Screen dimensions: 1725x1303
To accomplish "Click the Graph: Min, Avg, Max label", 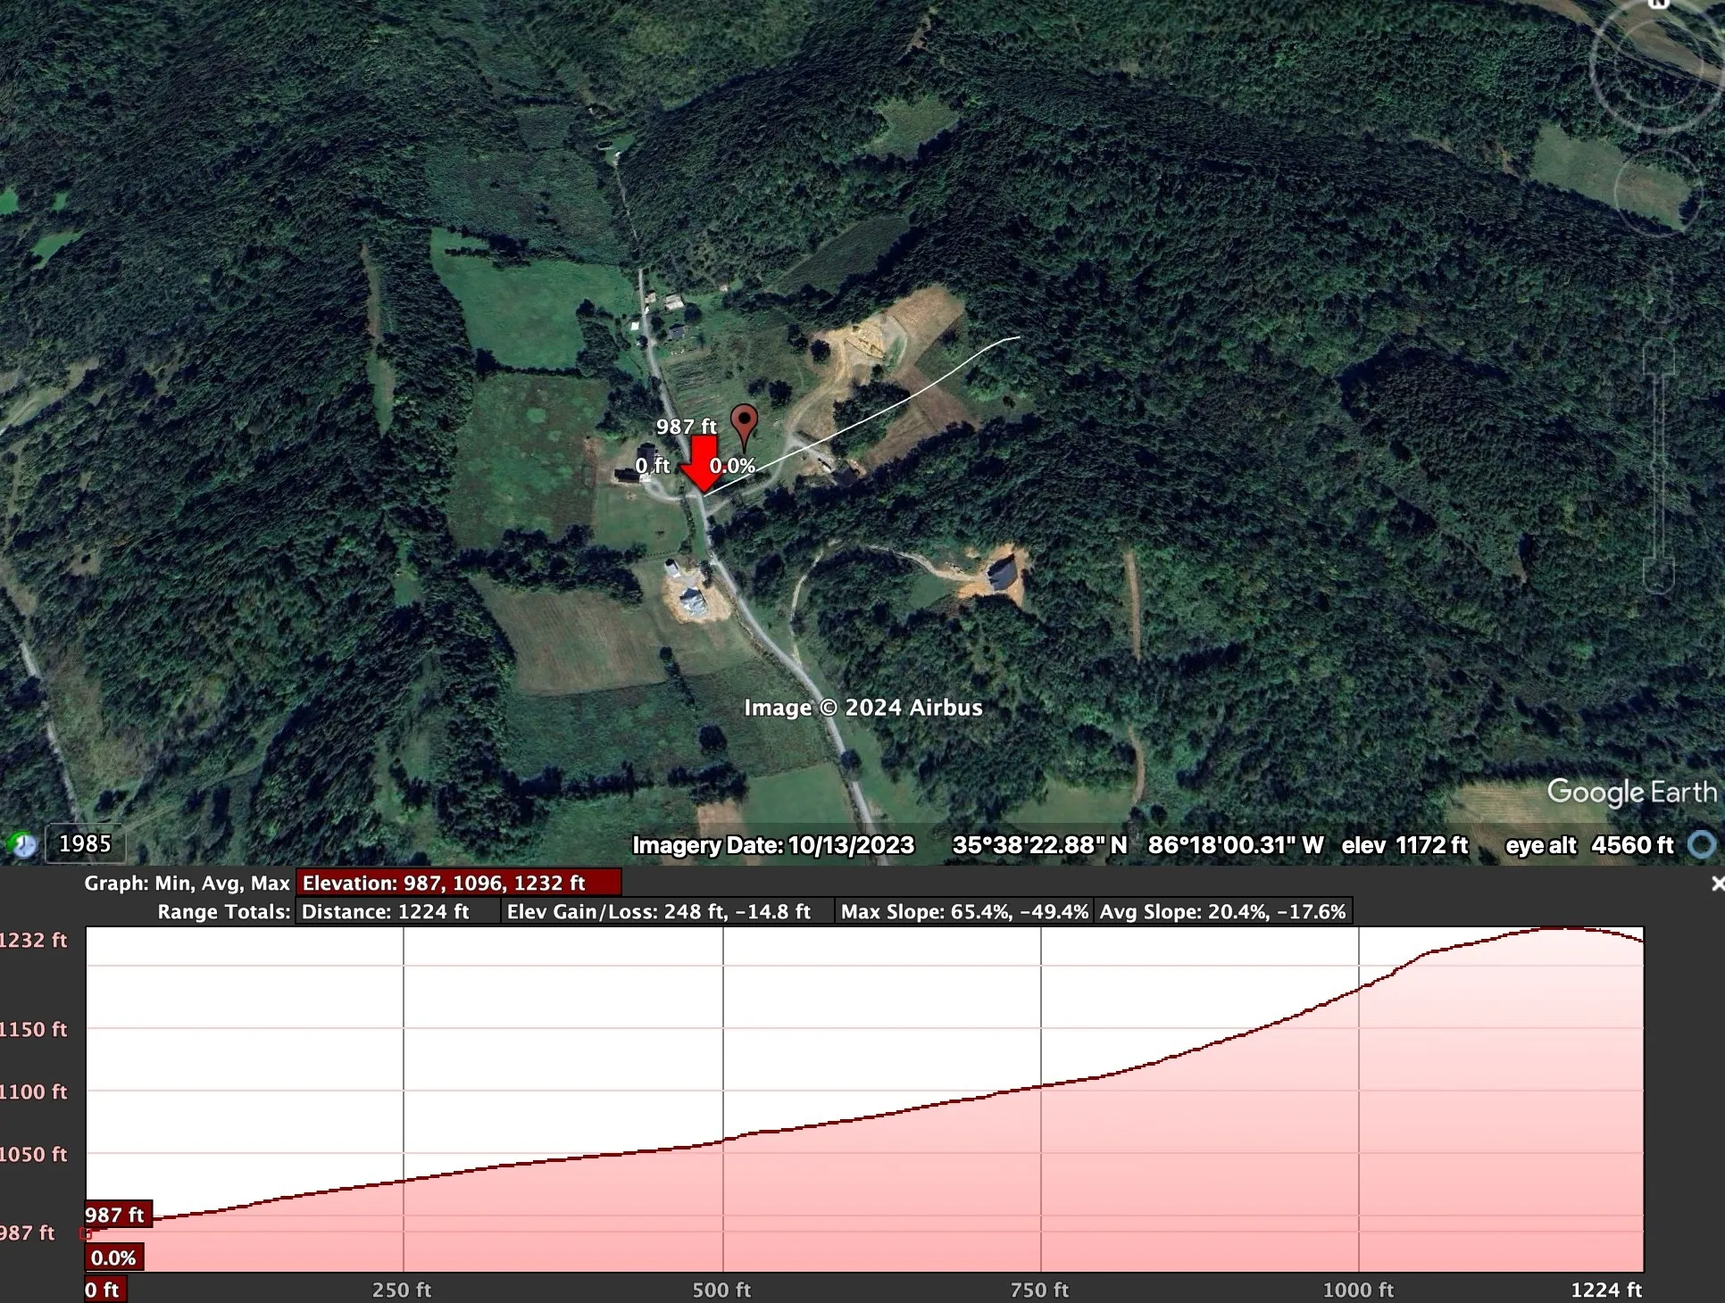I will click(x=187, y=883).
